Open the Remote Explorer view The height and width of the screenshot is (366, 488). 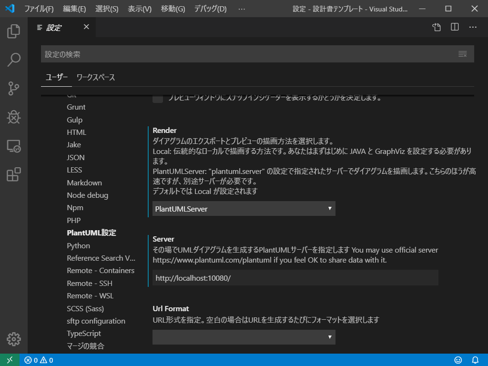tap(14, 146)
